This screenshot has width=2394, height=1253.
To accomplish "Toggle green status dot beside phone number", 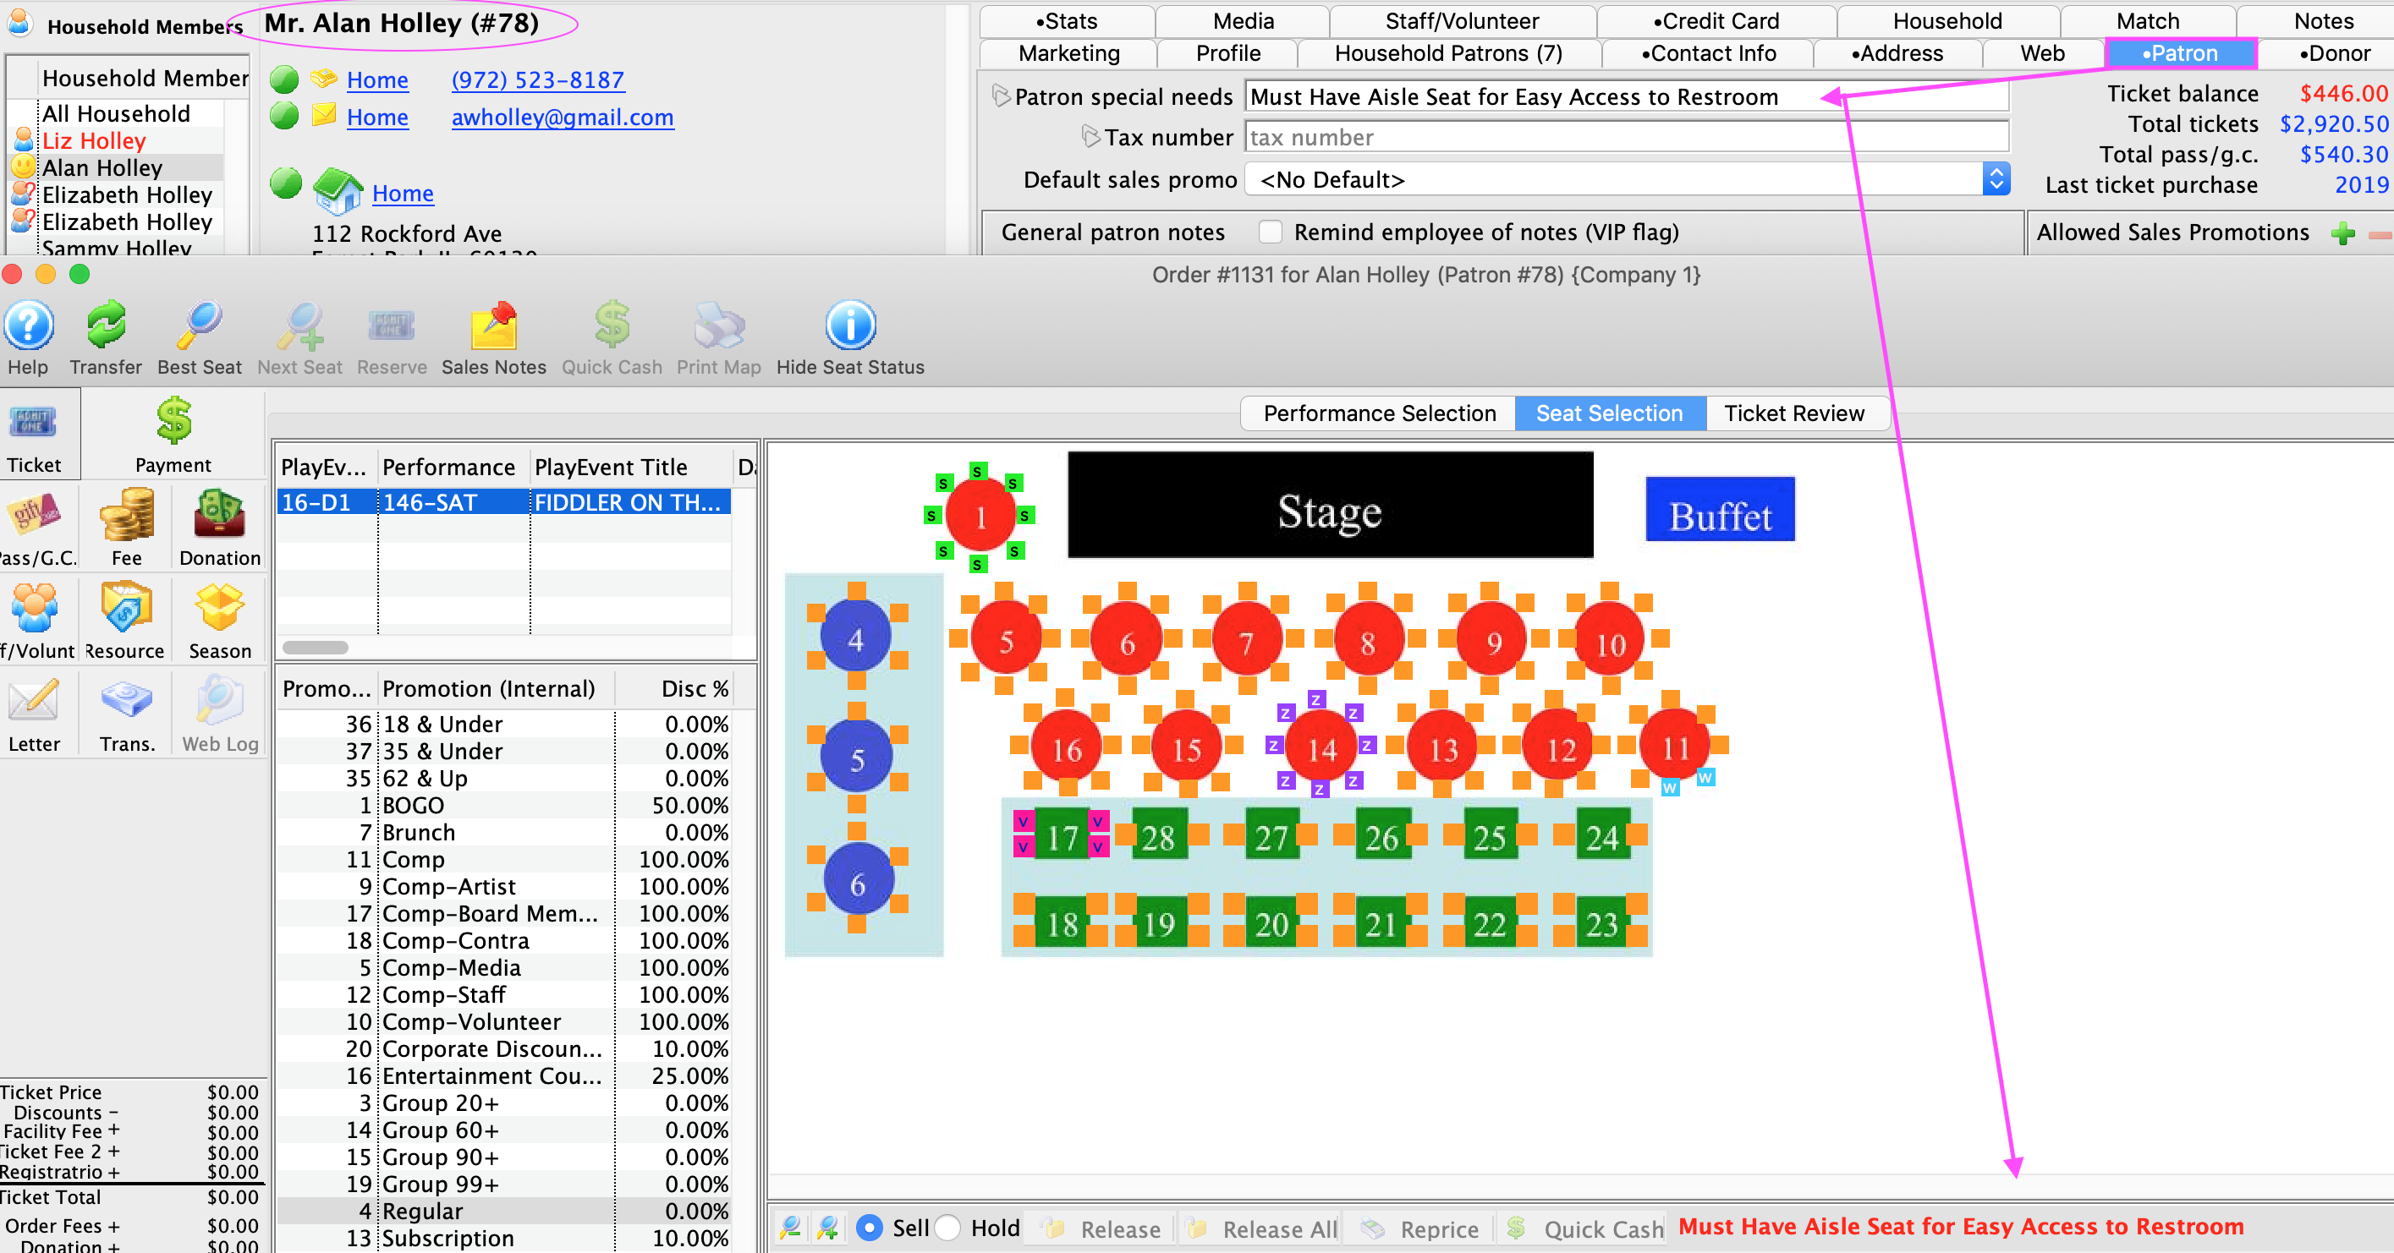I will (284, 79).
